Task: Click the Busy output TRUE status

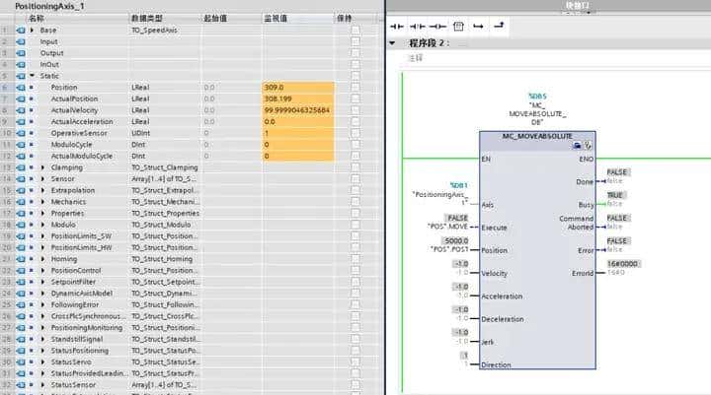Action: 615,195
